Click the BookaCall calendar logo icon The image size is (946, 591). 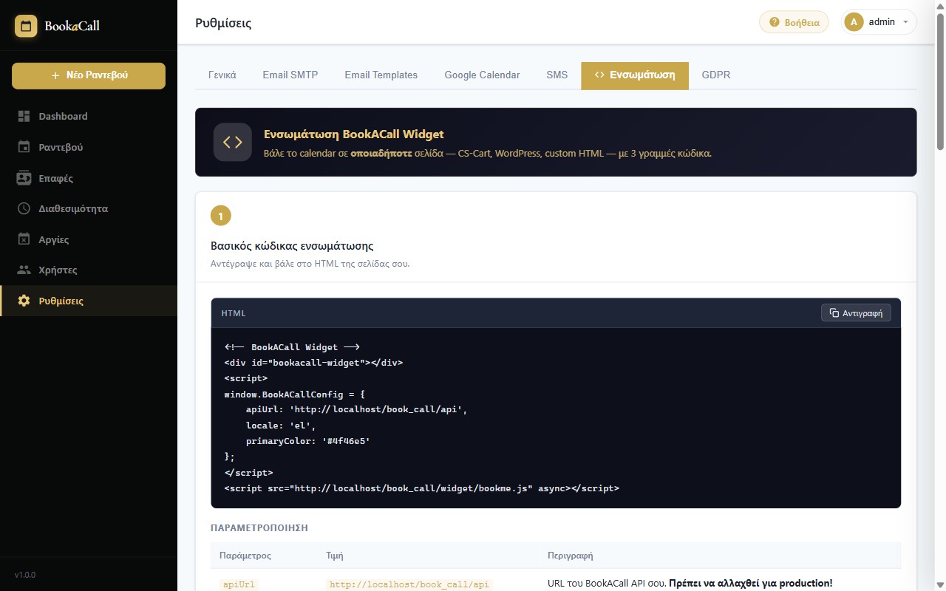26,26
